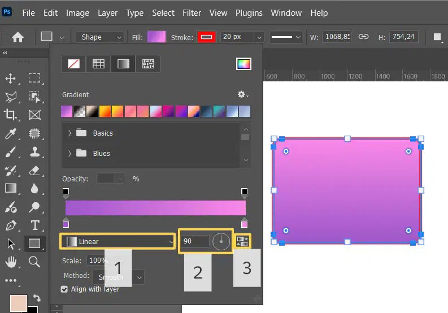This screenshot has height=313, width=448.
Task: Open the tool preset picker arrow
Action: point(62,37)
